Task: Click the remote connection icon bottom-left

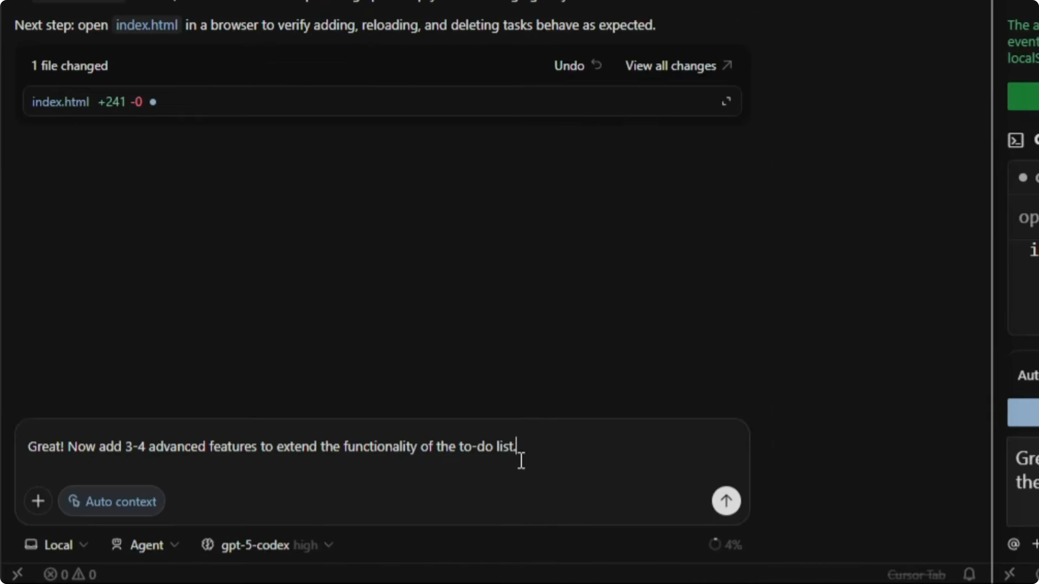Action: [18, 574]
